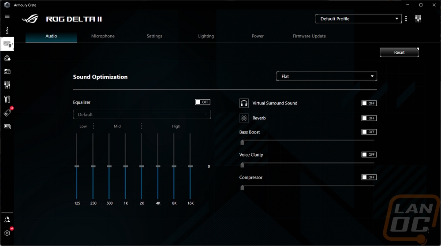Click the Compressor slider handle

coord(242,187)
